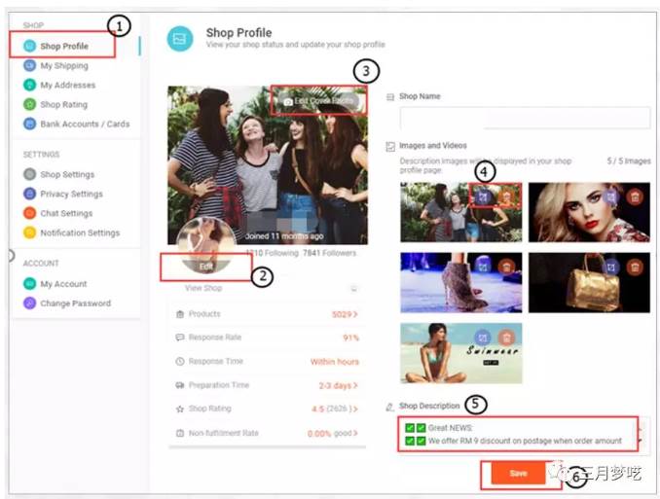Screen dimensions: 660x499
Task: Edit the shop avatar picture
Action: point(205,267)
